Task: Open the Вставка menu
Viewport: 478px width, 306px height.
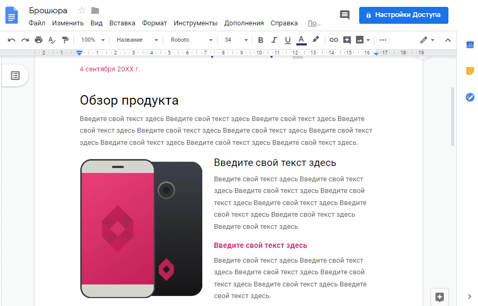Action: tap(123, 23)
